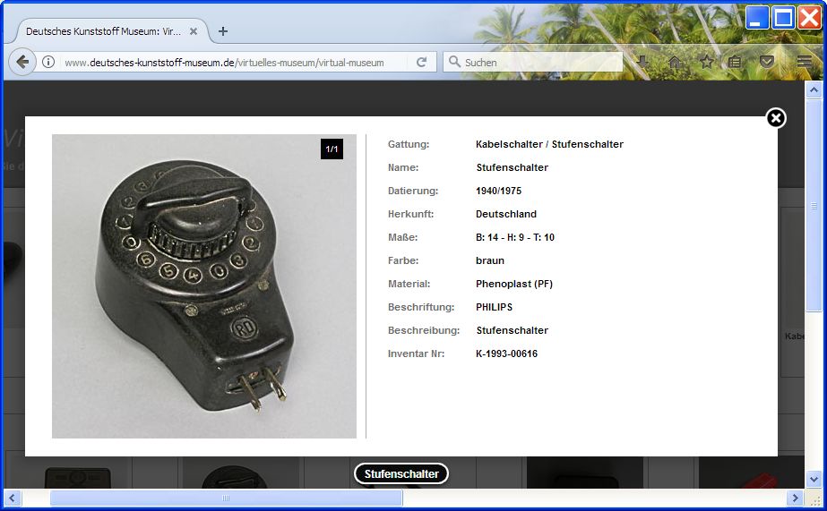Screen dimensions: 827x511
Task: Close the Stufenschalter detail popup
Action: (776, 118)
